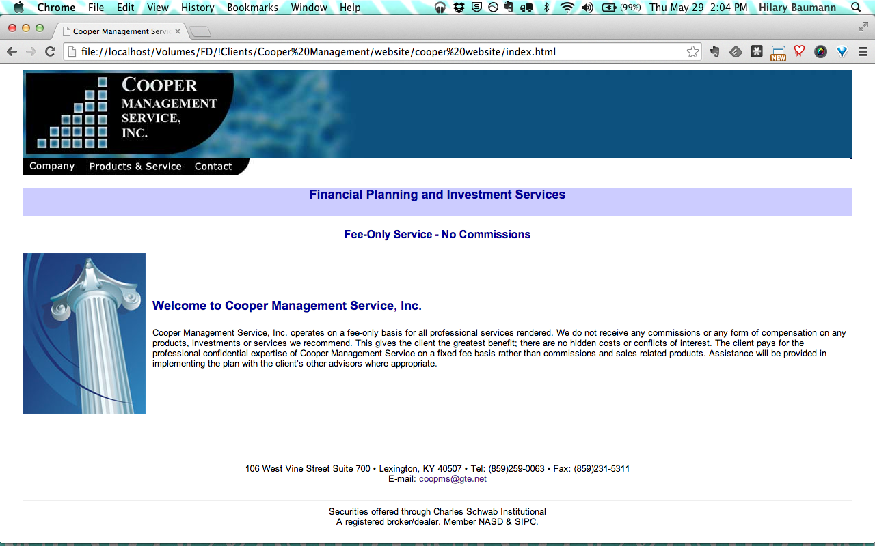This screenshot has width=875, height=546.
Task: Click the headphones icon in menu bar
Action: point(440,8)
